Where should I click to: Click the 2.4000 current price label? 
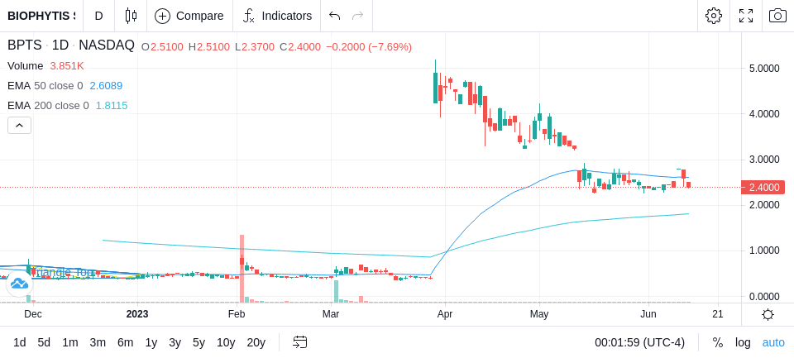click(763, 188)
